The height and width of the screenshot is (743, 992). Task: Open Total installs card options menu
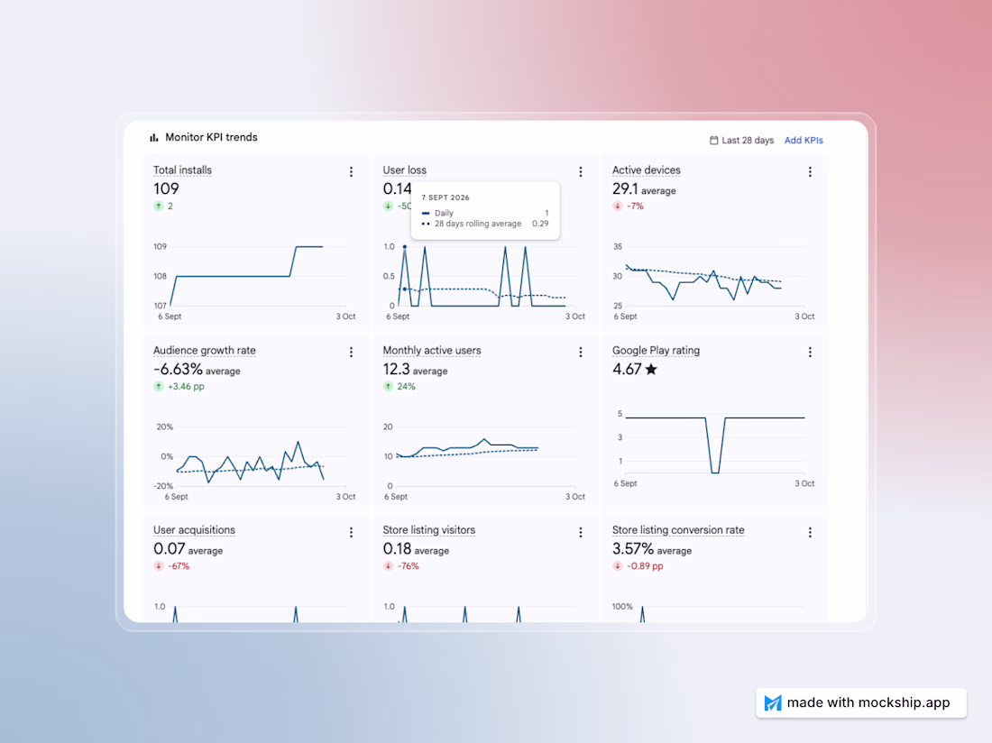click(351, 172)
